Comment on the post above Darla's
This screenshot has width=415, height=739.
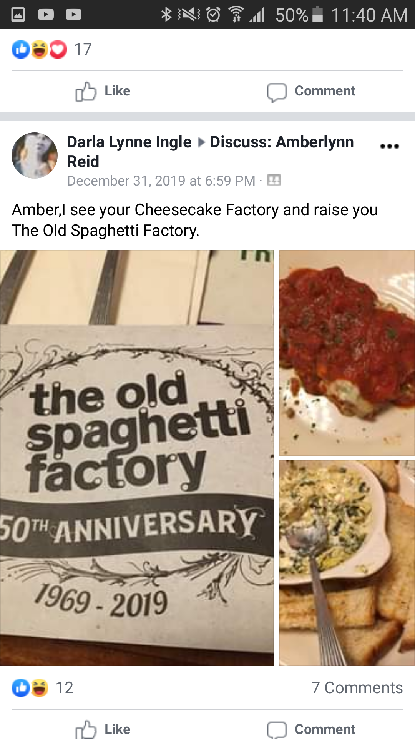311,91
